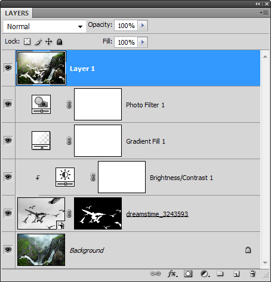The width and height of the screenshot is (271, 282).
Task: Click the Link layers icon at panel bottom
Action: (155, 274)
